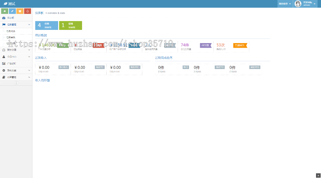Click the 74件 task count value
The image size is (321, 178).
[x=185, y=45]
